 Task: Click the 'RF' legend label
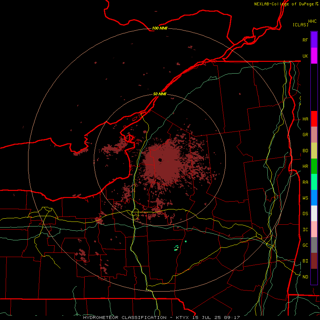(305, 40)
